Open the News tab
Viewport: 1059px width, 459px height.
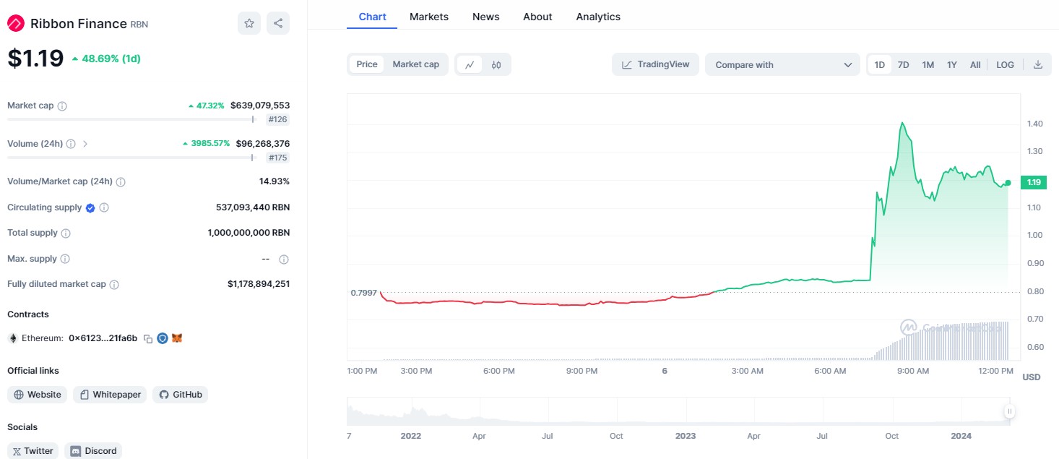tap(486, 17)
